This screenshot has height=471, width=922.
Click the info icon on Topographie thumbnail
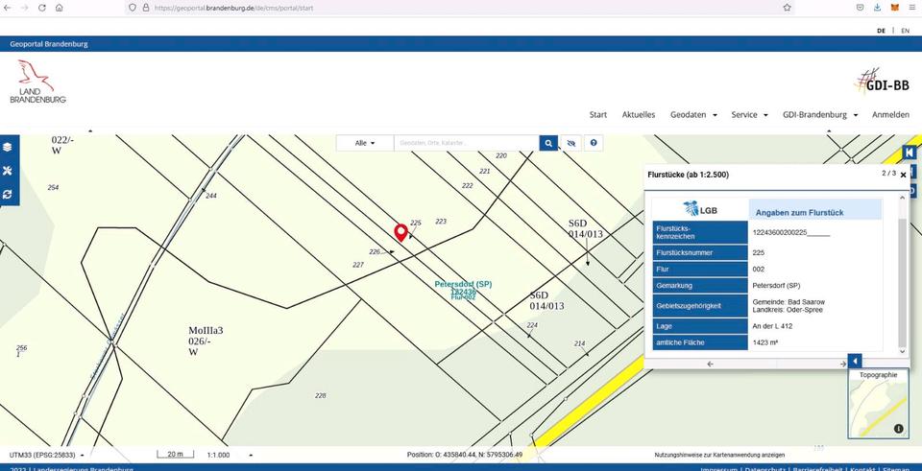click(x=899, y=429)
